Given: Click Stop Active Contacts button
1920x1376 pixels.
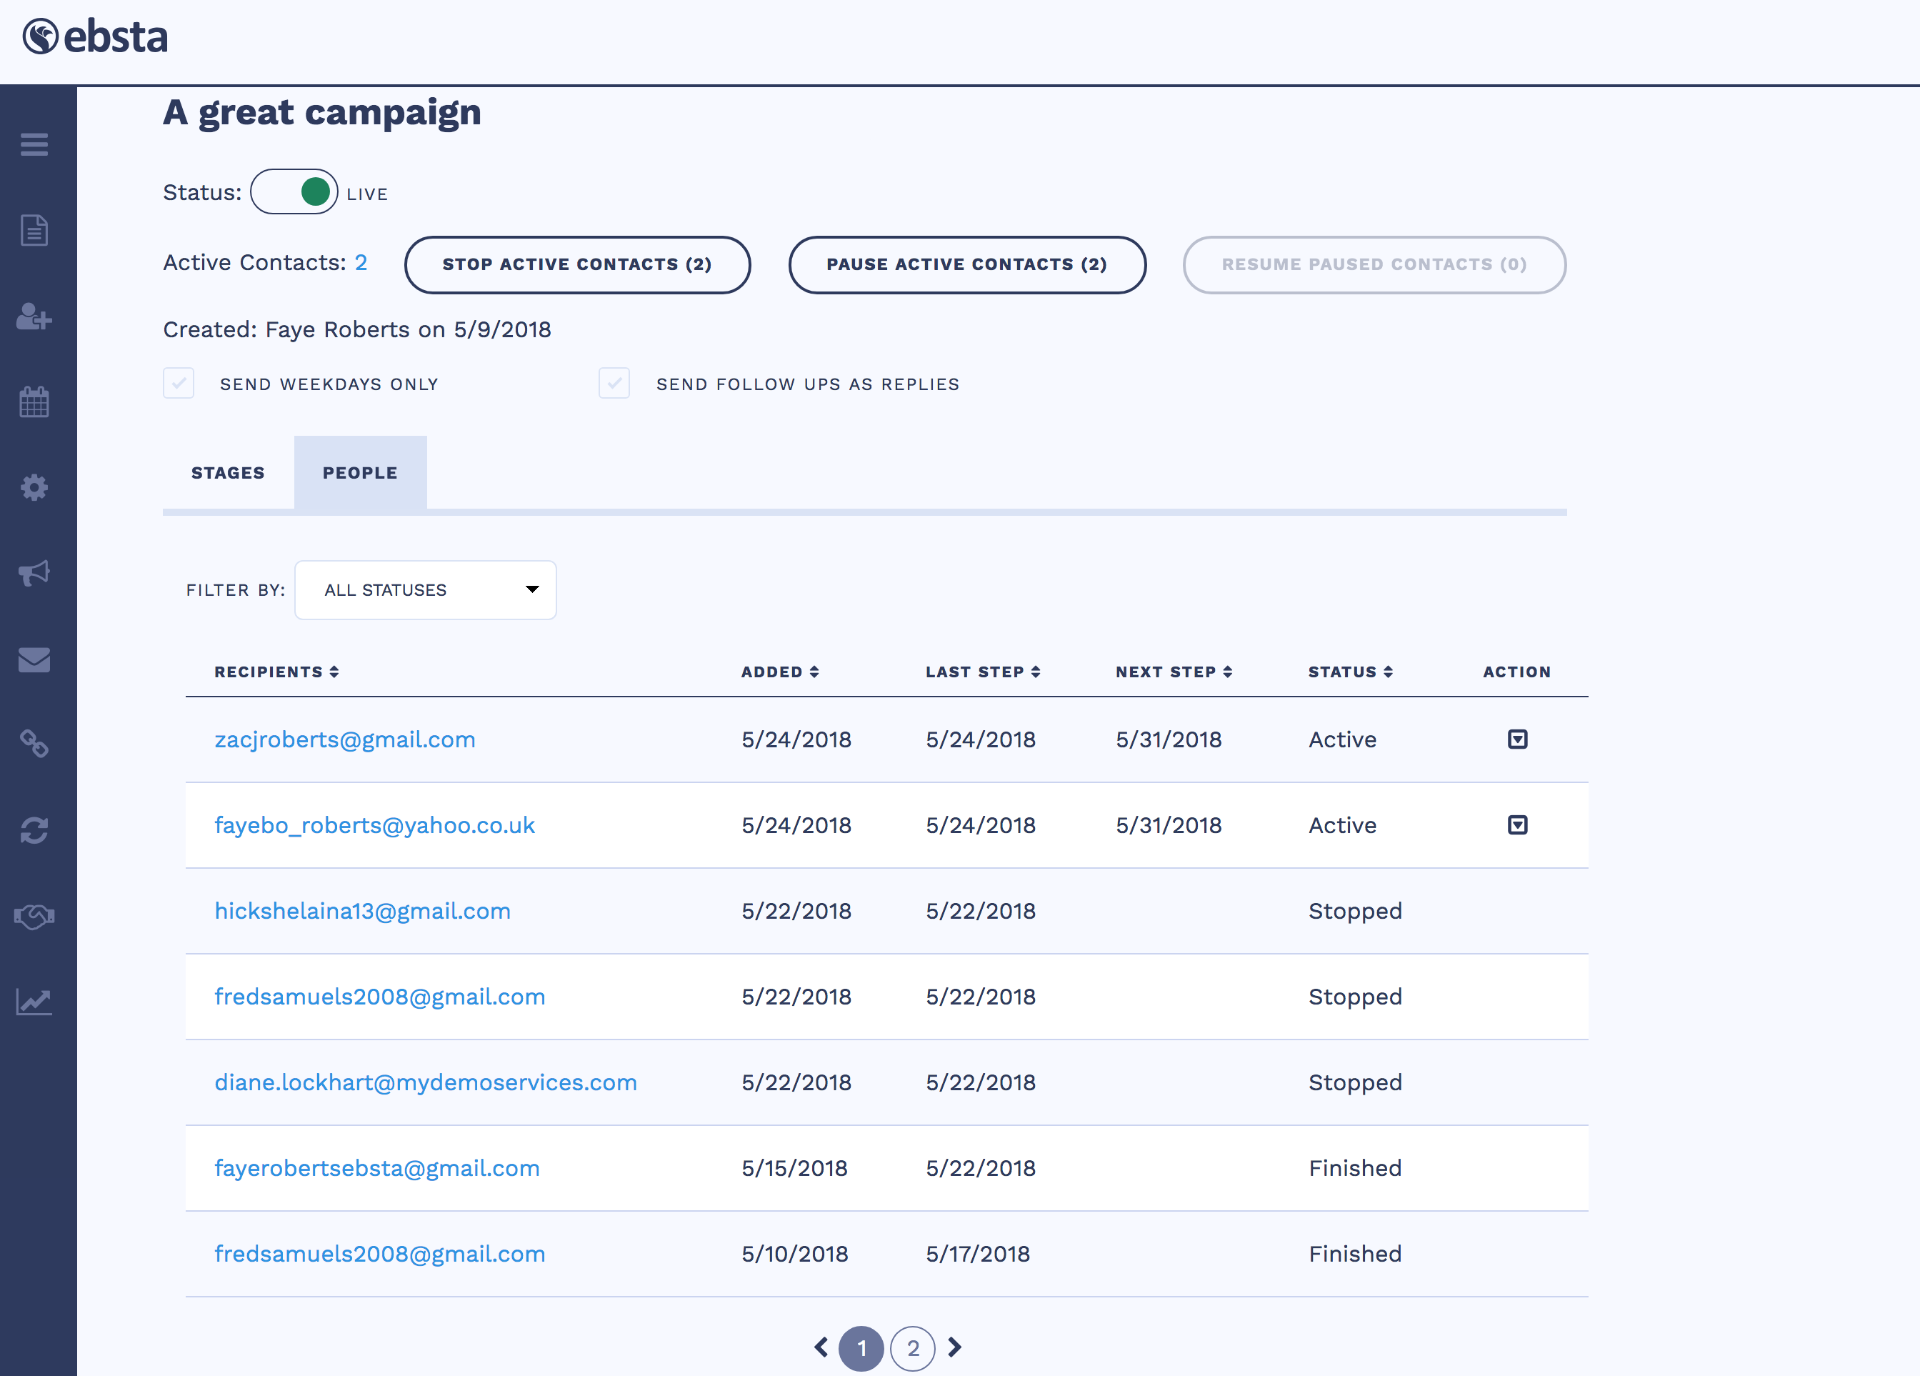Looking at the screenshot, I should tap(576, 264).
